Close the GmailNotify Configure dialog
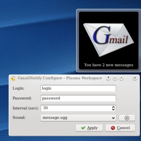The height and width of the screenshot is (141, 141). [135, 78]
